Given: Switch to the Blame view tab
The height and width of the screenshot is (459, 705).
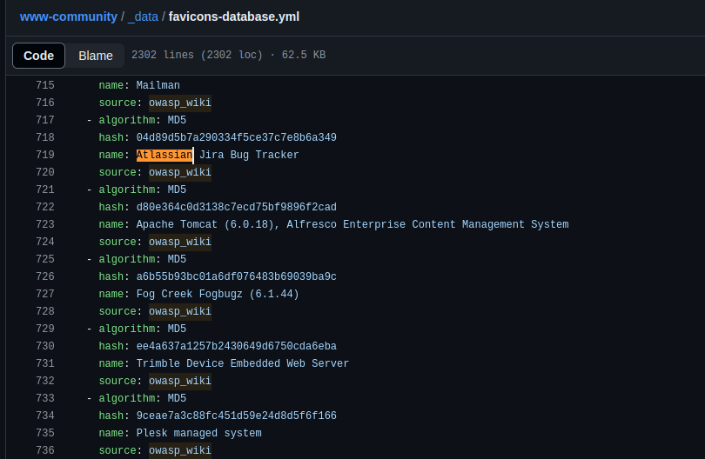Looking at the screenshot, I should [x=96, y=56].
